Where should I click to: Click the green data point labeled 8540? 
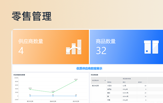(76, 80)
